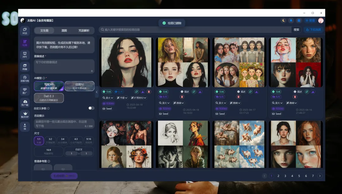Viewport: 342px width, 194px height.
Task: Click Seed button on first drawing
Action: click(107, 109)
